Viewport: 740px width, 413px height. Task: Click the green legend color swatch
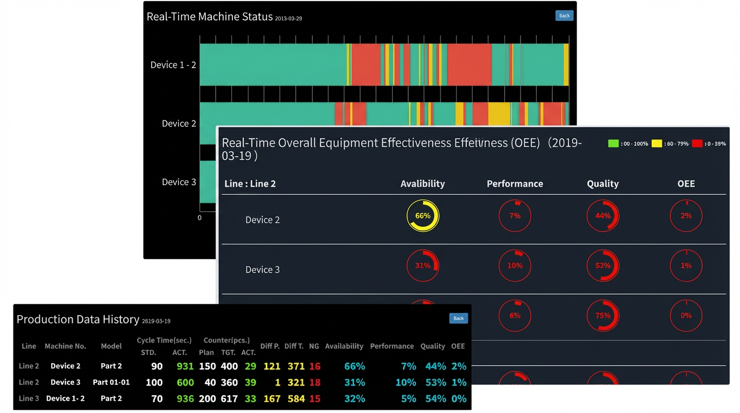pos(613,144)
